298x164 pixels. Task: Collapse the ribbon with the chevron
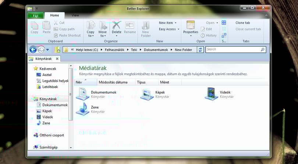[x=266, y=15]
